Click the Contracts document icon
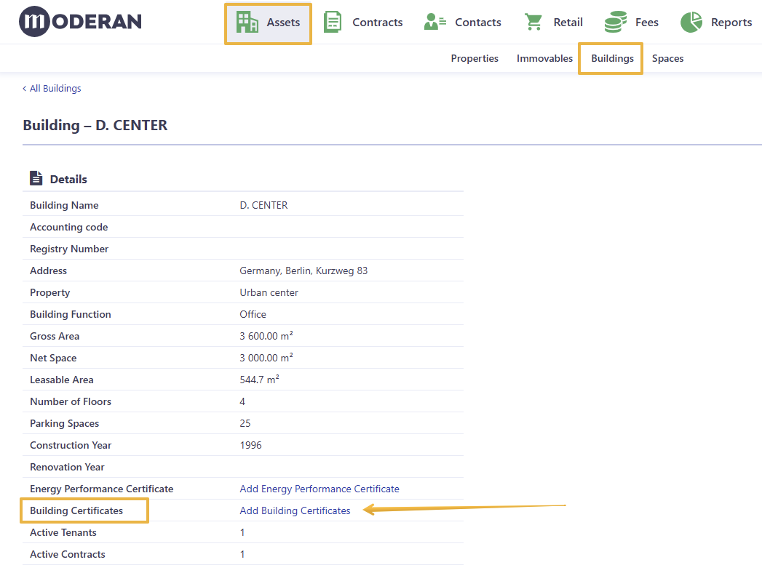 point(333,23)
